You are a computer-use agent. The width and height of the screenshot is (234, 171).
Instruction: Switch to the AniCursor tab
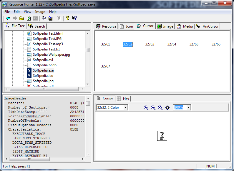208,26
